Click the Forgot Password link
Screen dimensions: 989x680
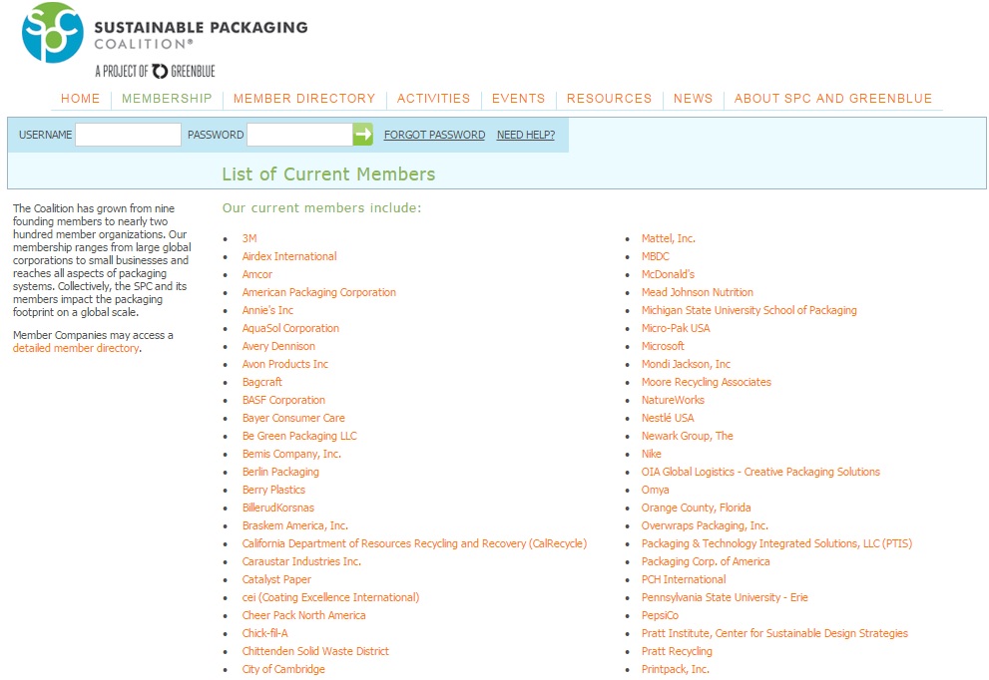point(434,135)
